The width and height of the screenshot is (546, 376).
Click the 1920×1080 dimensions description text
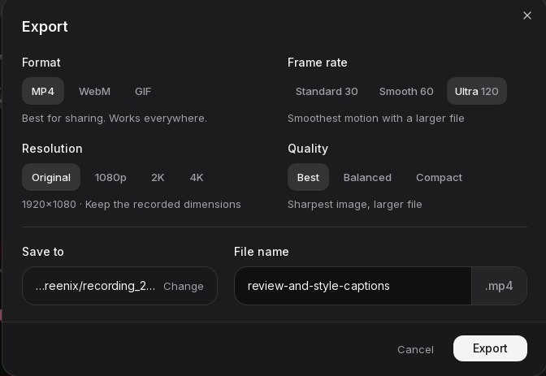[132, 205]
